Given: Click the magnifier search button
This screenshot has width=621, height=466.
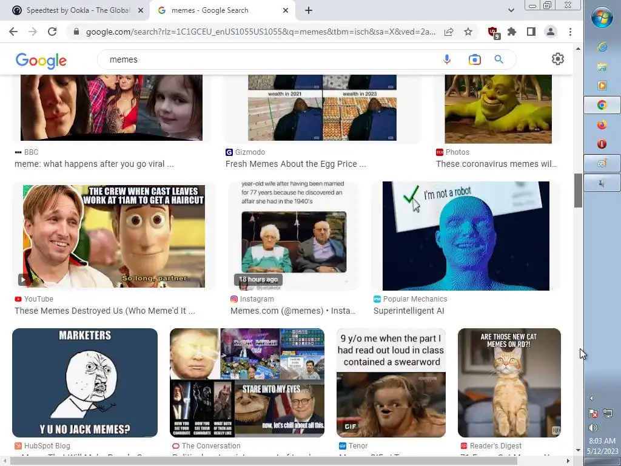Looking at the screenshot, I should 498,59.
